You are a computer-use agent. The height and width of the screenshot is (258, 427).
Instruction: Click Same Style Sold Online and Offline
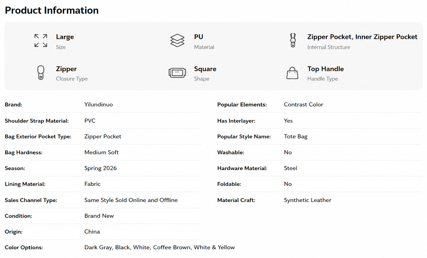click(131, 200)
